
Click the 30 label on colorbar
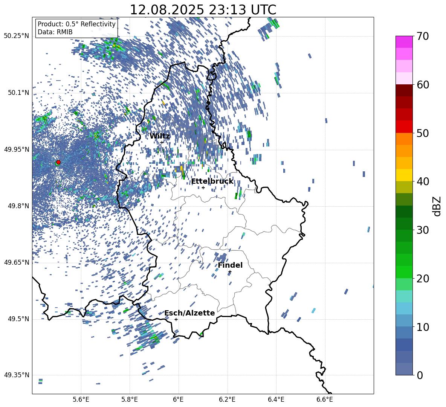423,230
